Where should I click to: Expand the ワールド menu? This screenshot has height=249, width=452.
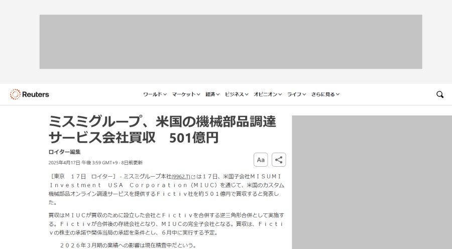tap(155, 94)
